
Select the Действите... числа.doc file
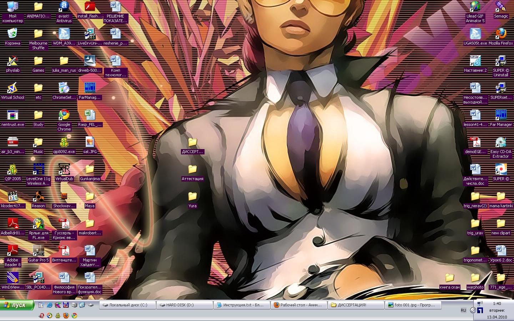point(475,174)
